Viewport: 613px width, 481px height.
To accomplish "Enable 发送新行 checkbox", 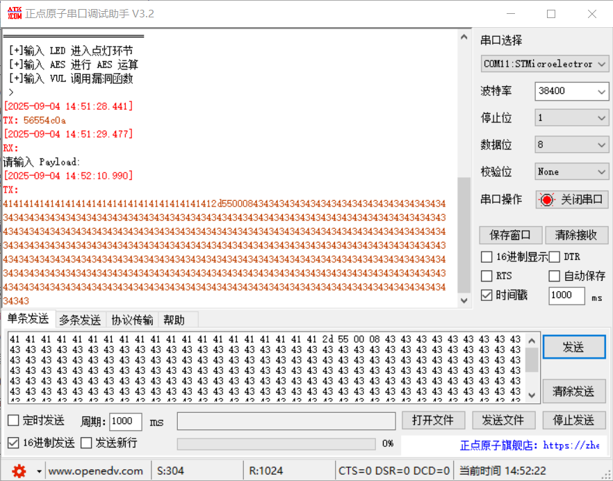I will [86, 443].
